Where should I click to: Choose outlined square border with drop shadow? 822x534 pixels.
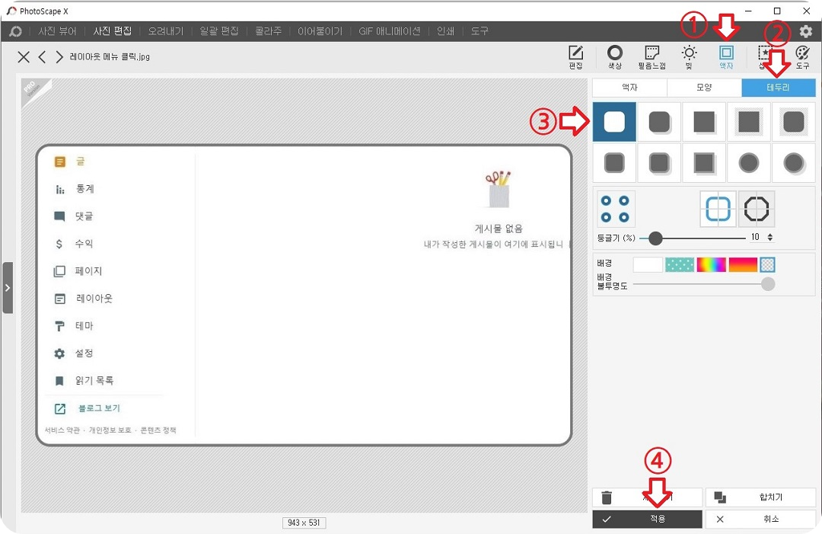pyautogui.click(x=704, y=162)
